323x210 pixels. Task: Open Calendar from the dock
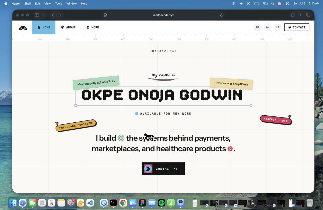[51, 203]
